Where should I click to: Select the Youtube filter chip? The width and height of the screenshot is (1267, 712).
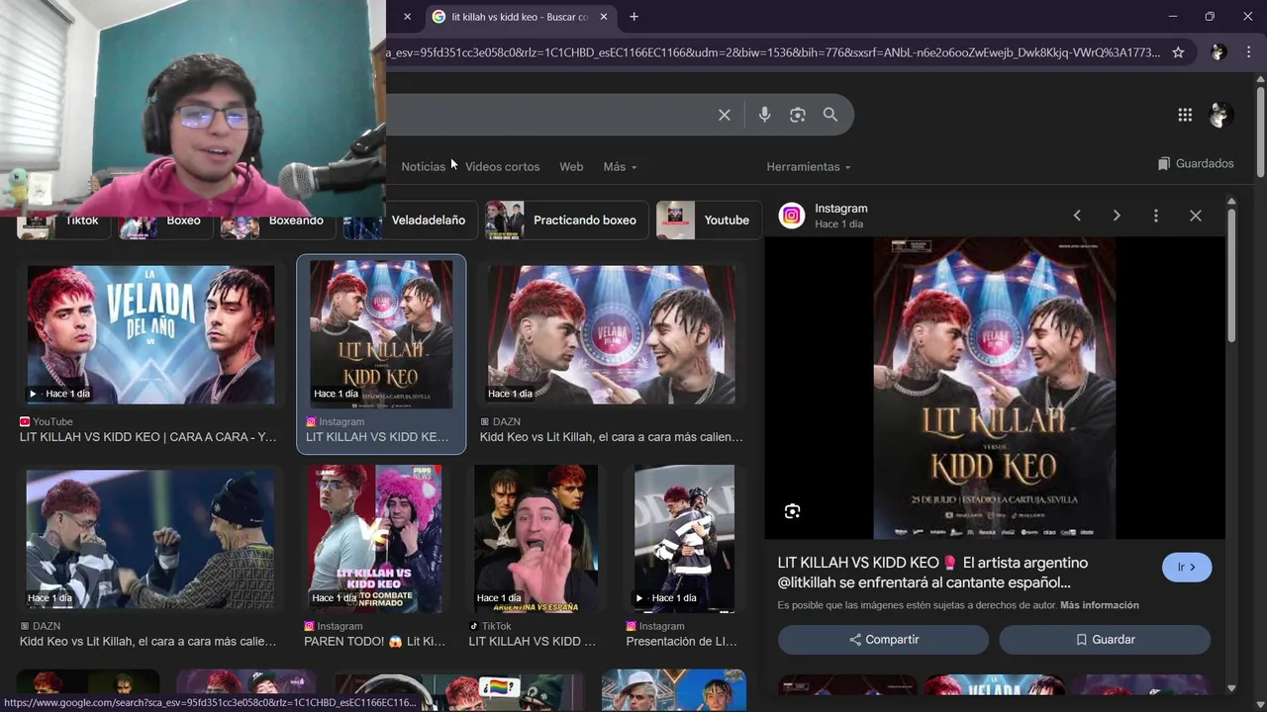click(709, 221)
